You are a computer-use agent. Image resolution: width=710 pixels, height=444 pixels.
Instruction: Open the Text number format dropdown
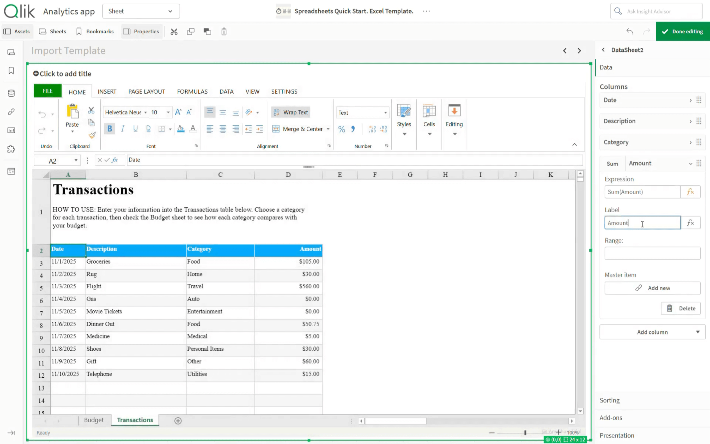click(x=385, y=112)
